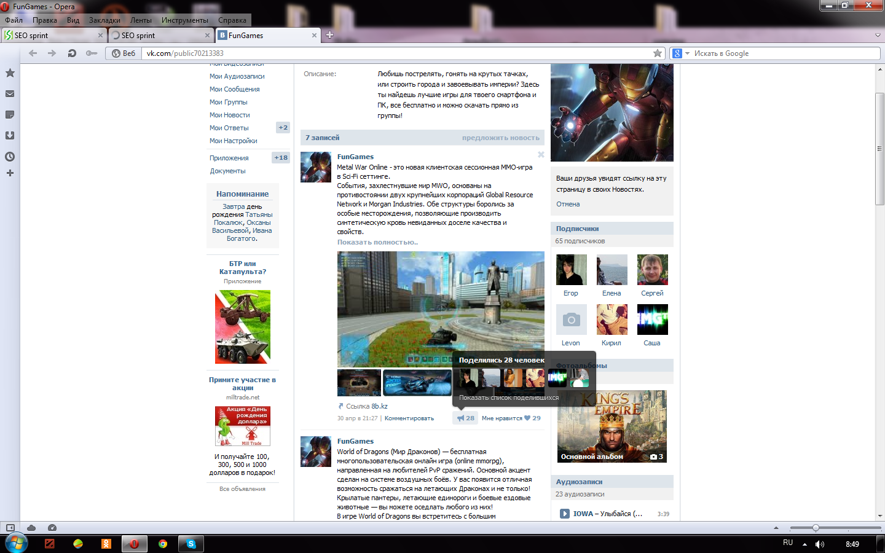The height and width of the screenshot is (553, 885).
Task: Click the Opera Link cloud icon
Action: [31, 528]
